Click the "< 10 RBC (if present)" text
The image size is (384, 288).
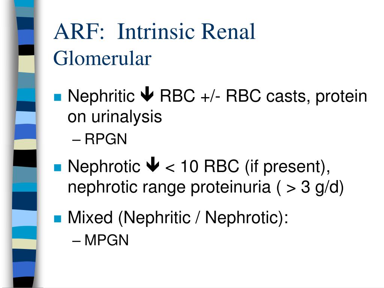click(x=245, y=166)
